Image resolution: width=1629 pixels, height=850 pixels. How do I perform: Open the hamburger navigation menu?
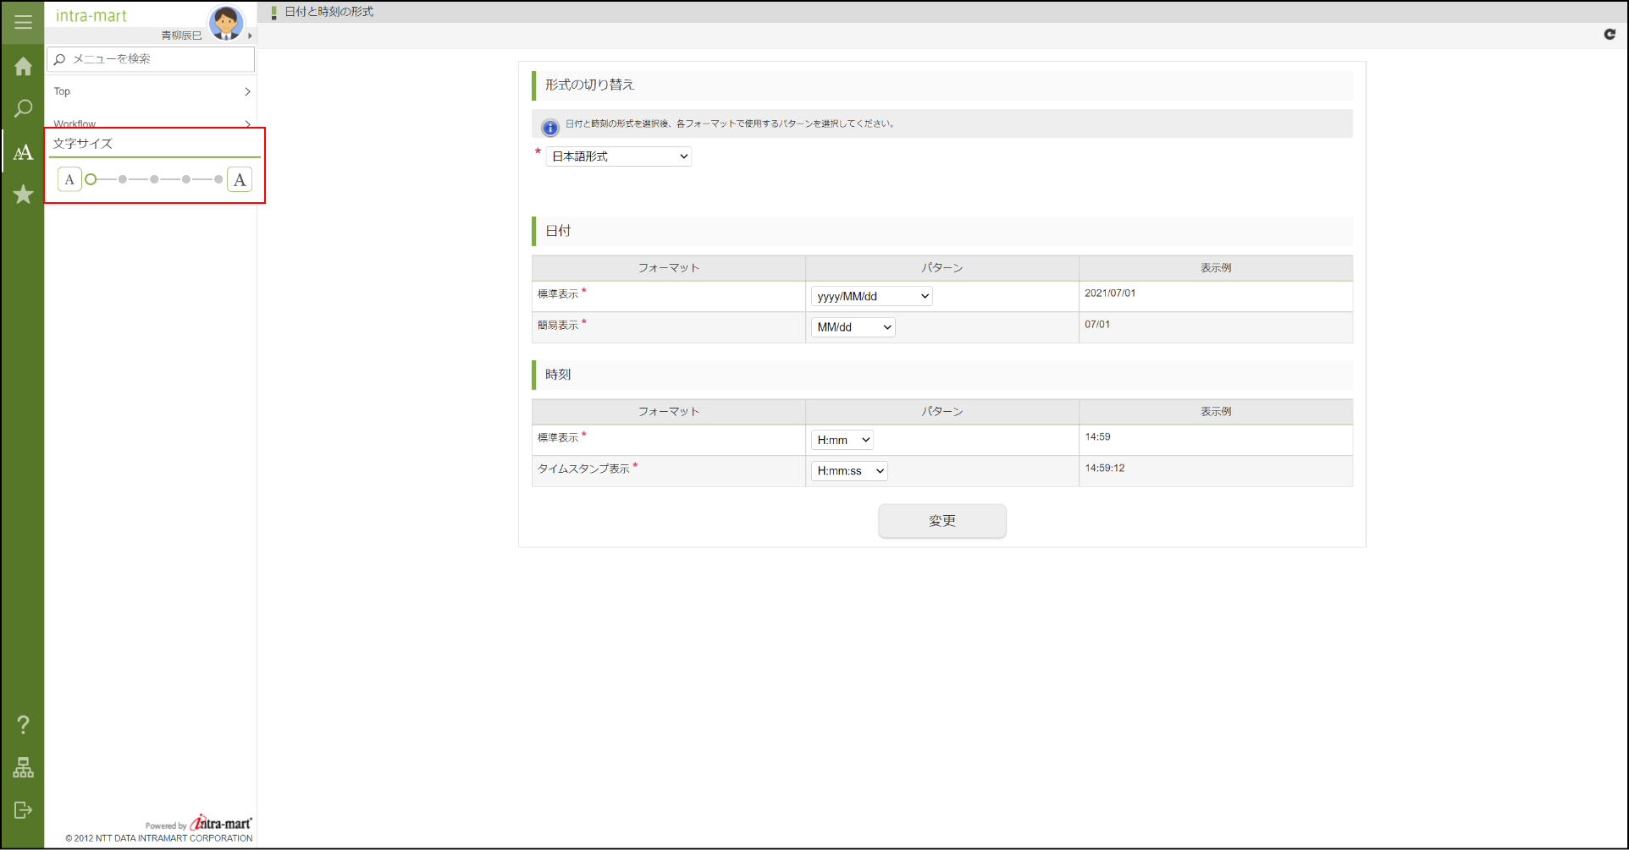point(23,22)
